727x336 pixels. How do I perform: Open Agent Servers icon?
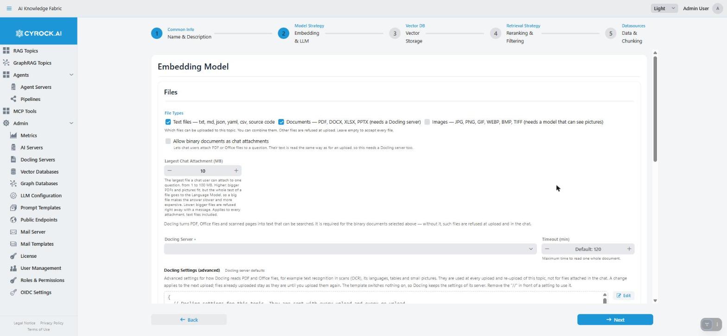(13, 87)
